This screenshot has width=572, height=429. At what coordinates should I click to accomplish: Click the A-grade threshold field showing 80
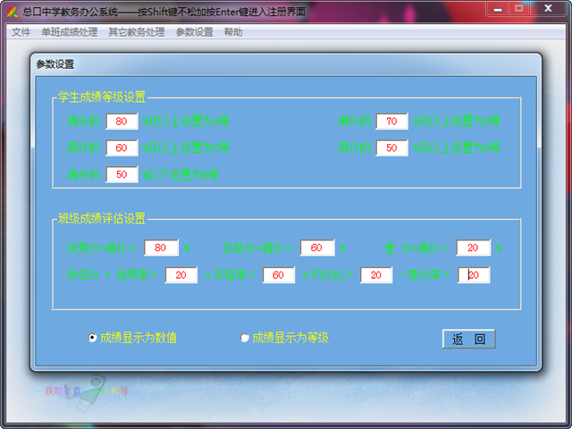point(122,121)
